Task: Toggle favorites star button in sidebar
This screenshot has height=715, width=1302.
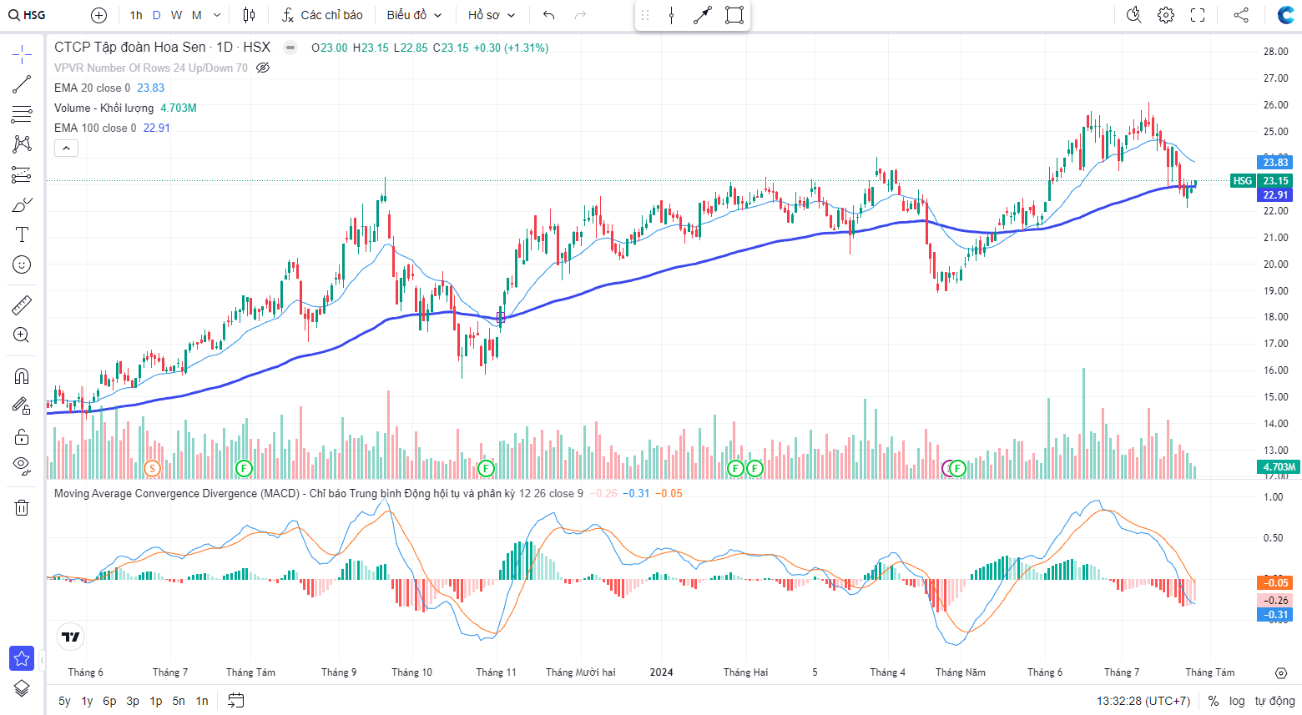Action: pos(22,658)
